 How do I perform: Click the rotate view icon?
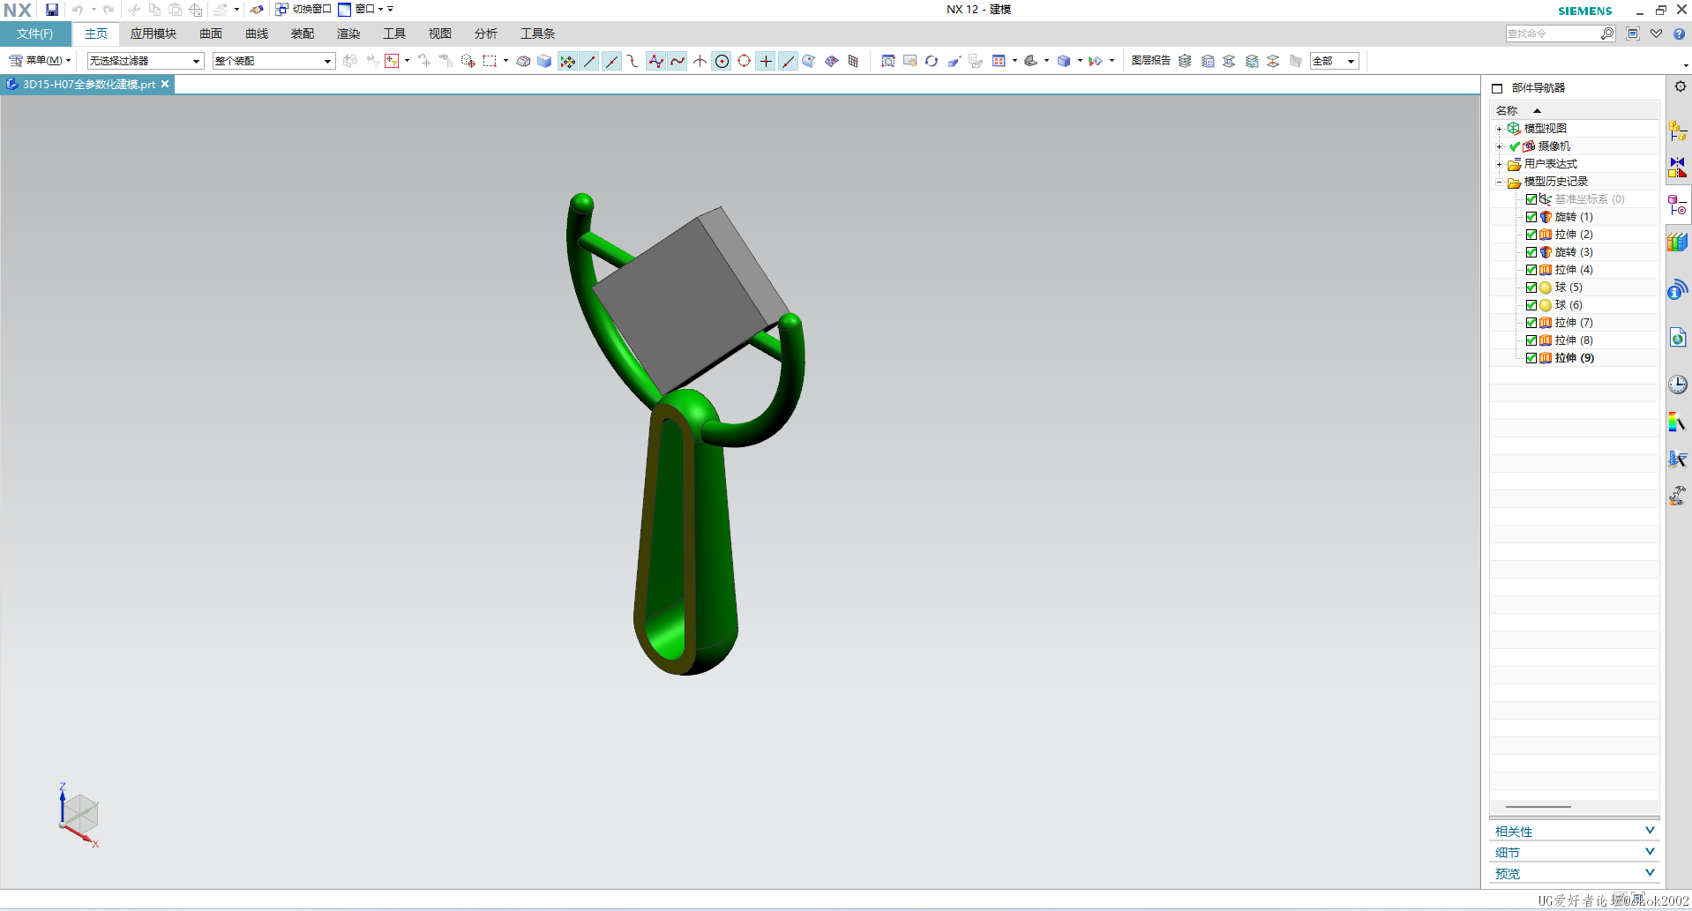pyautogui.click(x=932, y=61)
